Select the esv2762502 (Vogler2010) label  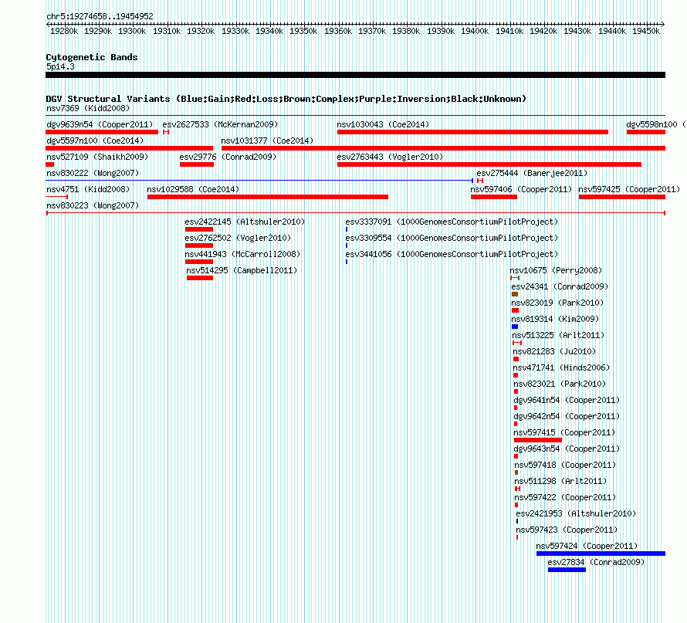tap(238, 238)
